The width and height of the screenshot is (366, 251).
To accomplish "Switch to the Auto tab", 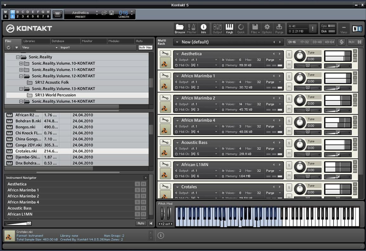I will point(144,41).
